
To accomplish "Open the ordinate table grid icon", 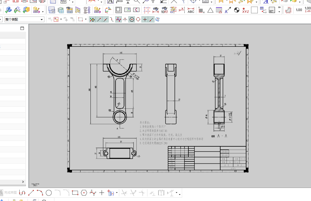I will [201, 10].
